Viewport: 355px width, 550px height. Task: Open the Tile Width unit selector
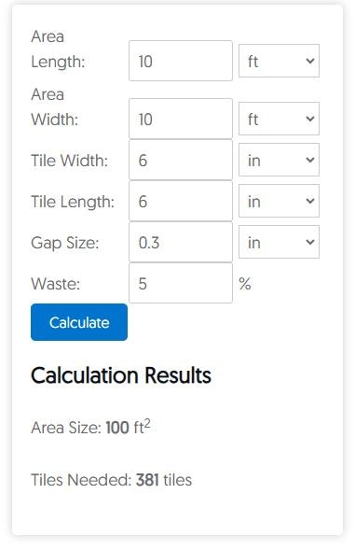coord(279,160)
